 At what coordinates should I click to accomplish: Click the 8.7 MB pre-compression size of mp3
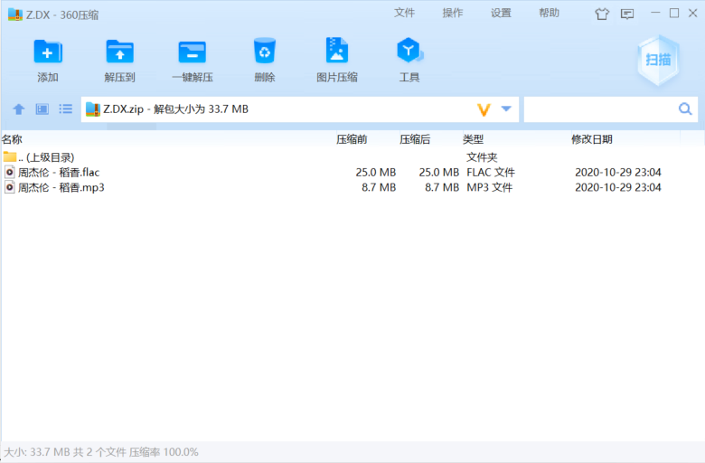click(379, 187)
